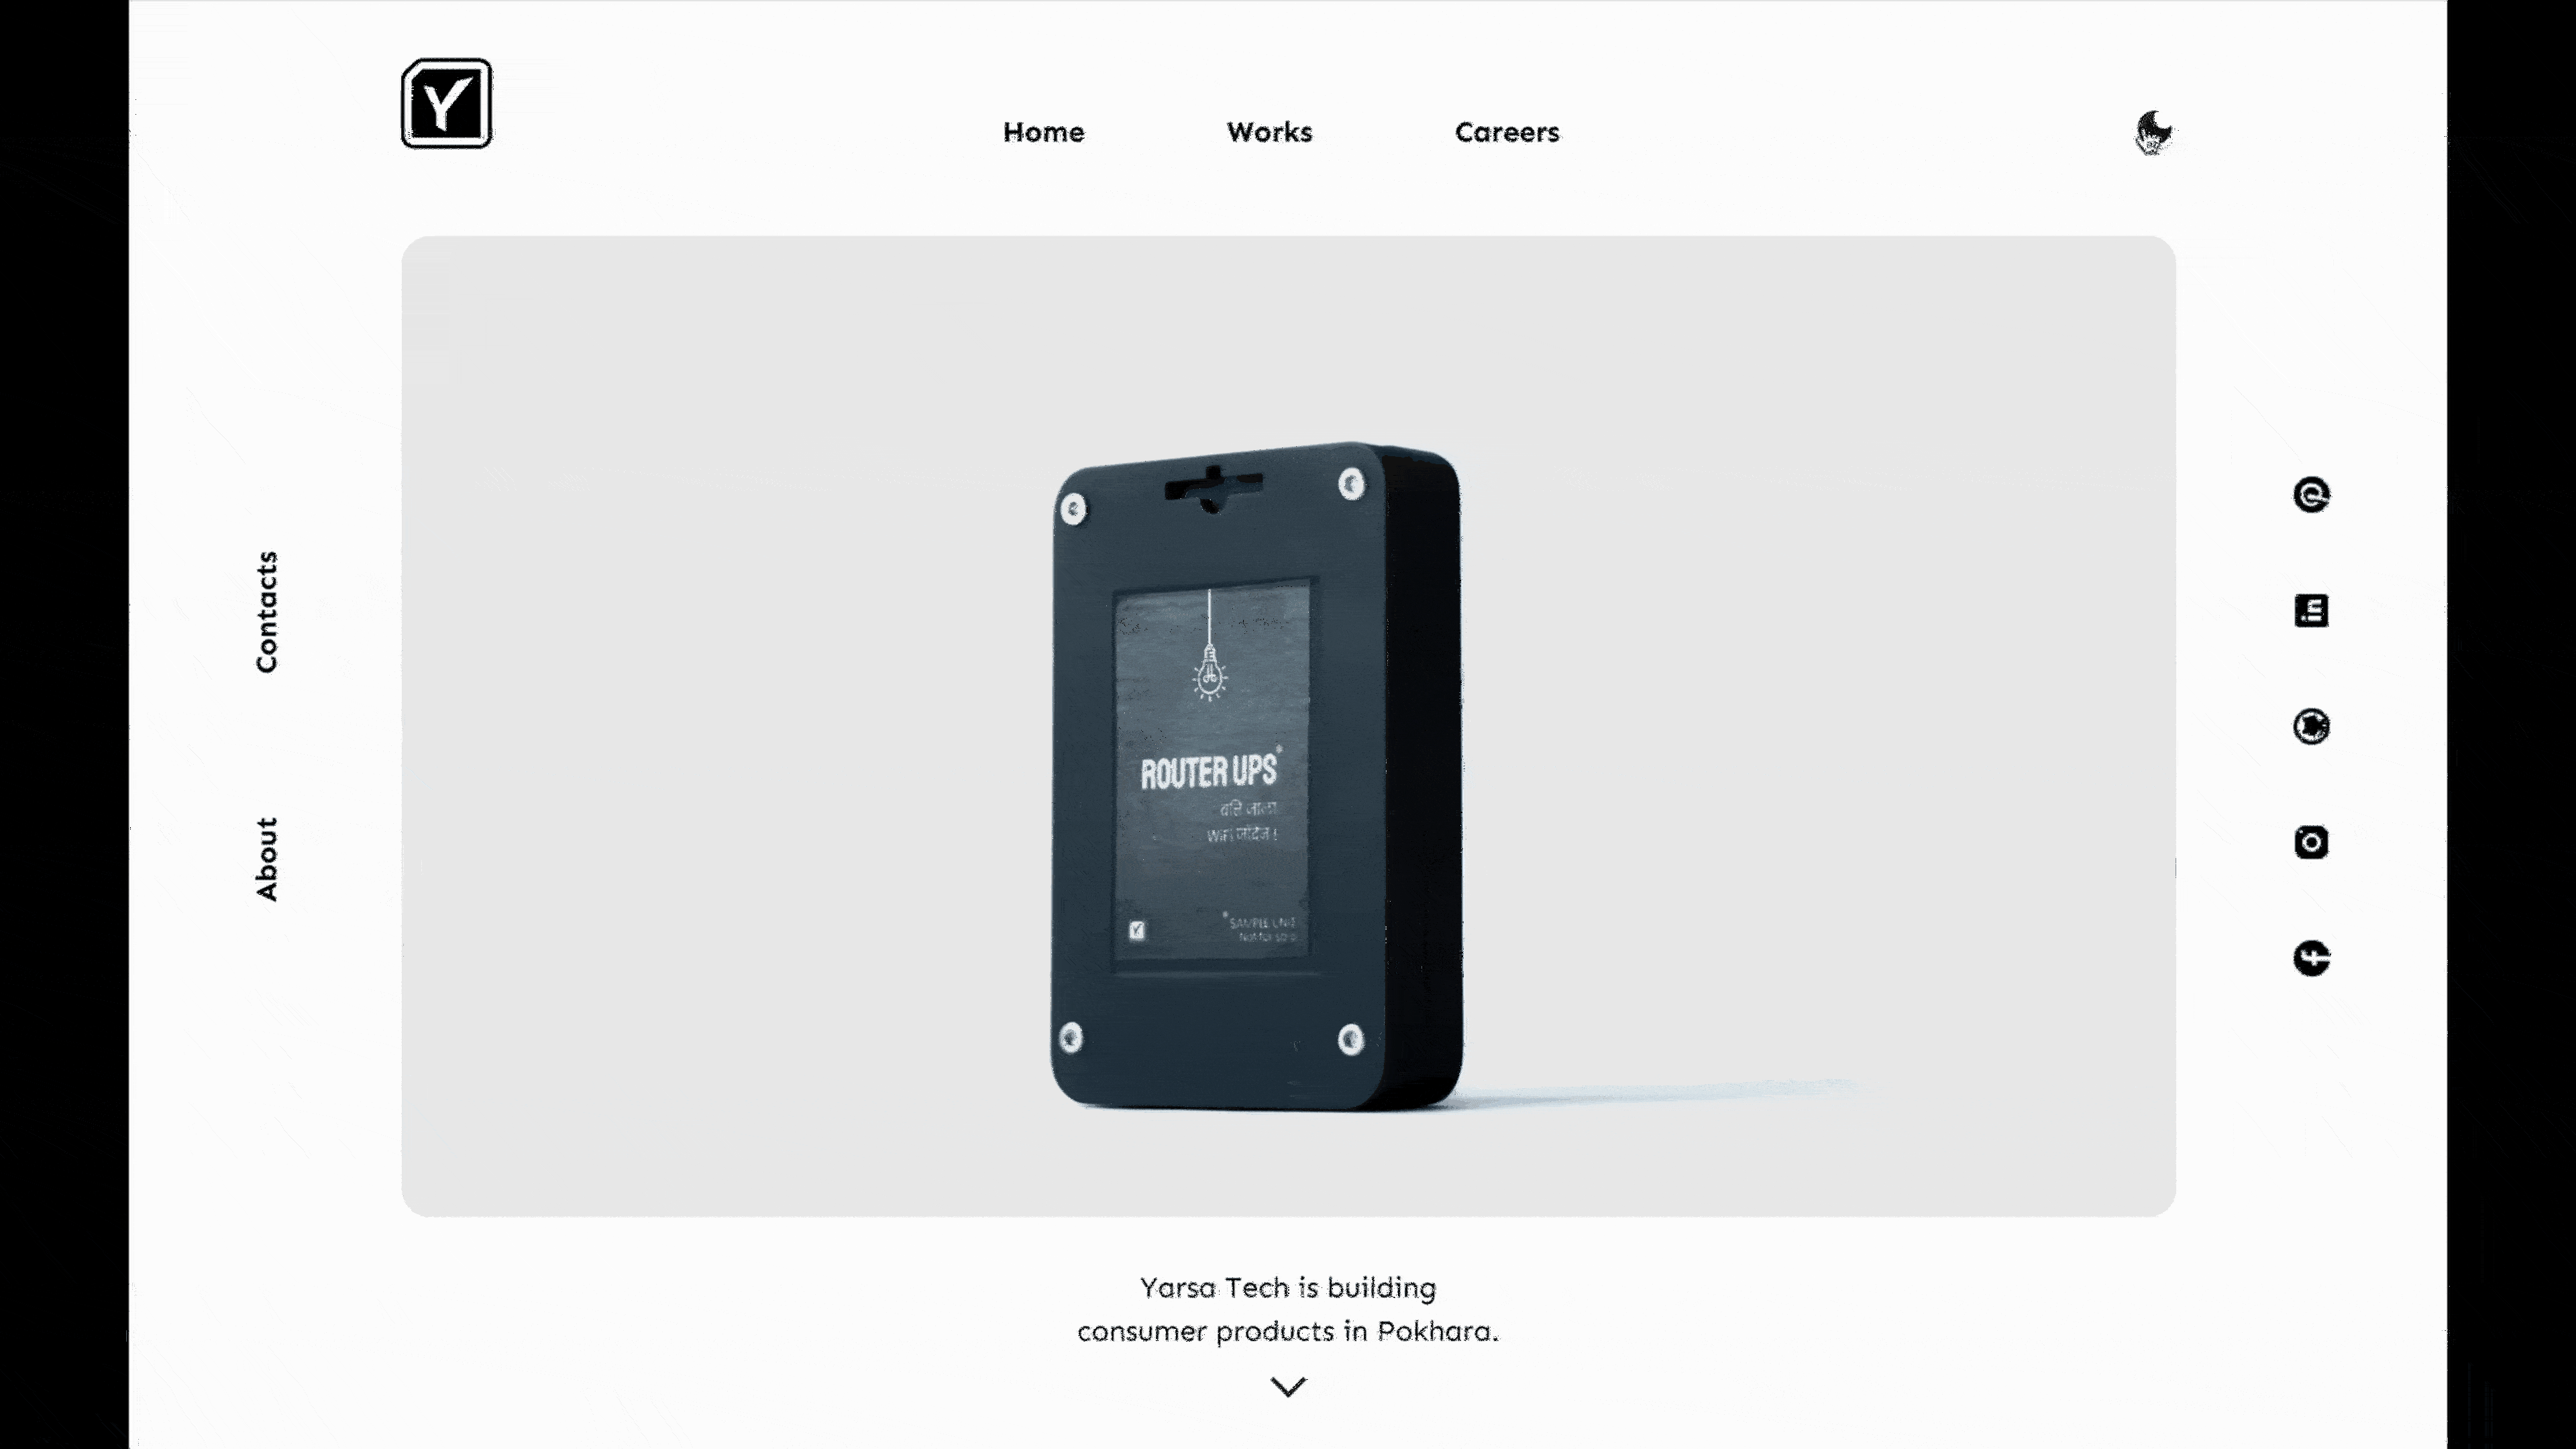
Task: Toggle the moon/night mode button
Action: point(2153,129)
